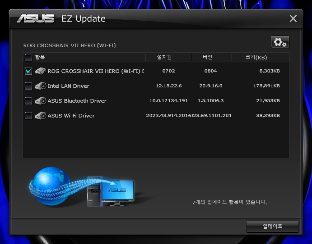
Task: Click installed version 10.0.17134.191
Action: [x=168, y=101]
